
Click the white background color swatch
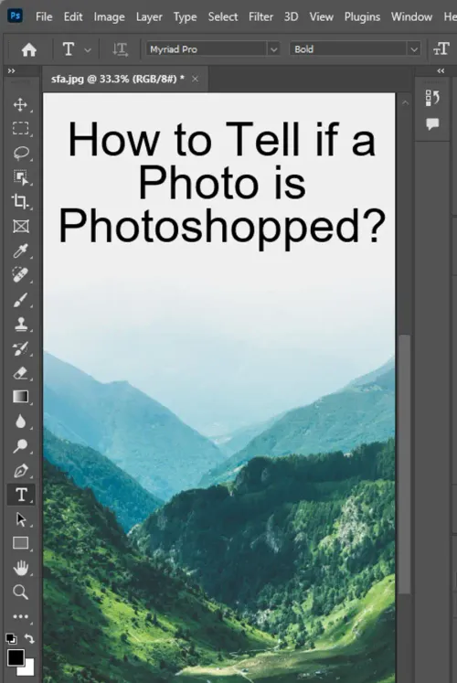pyautogui.click(x=28, y=669)
